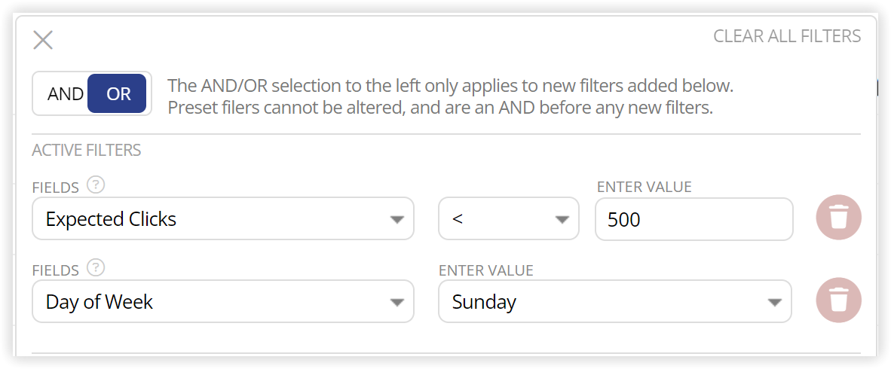Switch filter logic to AND

(x=65, y=93)
